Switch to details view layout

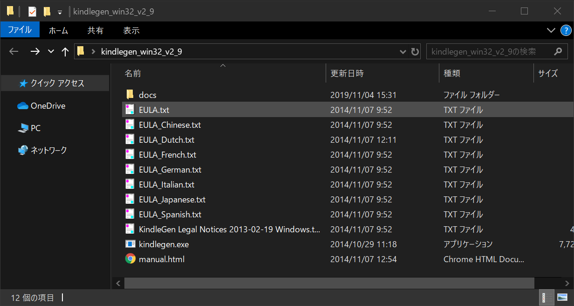546,297
